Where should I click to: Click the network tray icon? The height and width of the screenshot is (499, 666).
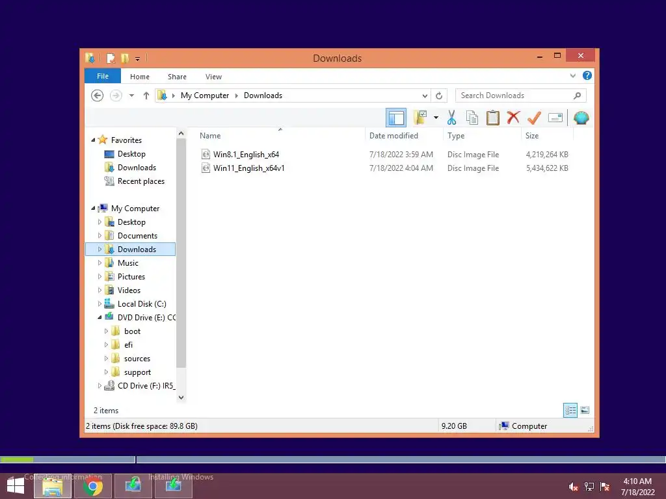[589, 487]
